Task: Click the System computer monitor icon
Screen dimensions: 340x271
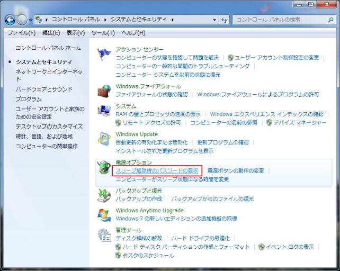Action: 104,111
